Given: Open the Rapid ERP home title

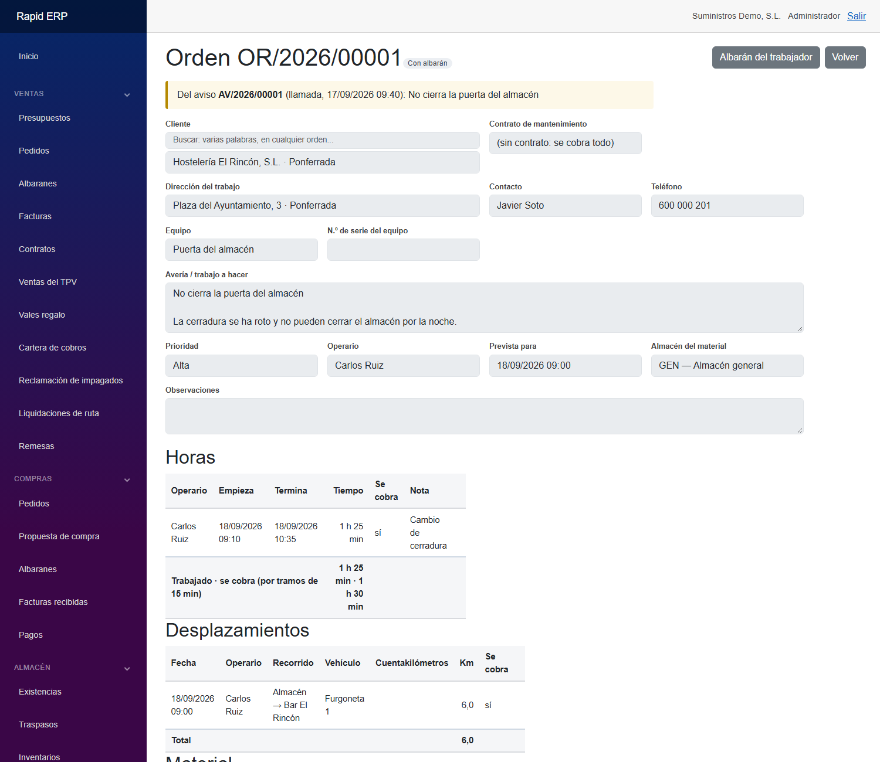Looking at the screenshot, I should [x=42, y=16].
